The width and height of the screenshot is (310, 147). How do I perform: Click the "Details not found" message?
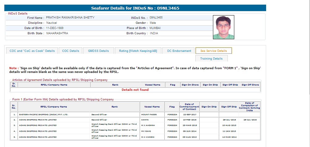pos(135,90)
